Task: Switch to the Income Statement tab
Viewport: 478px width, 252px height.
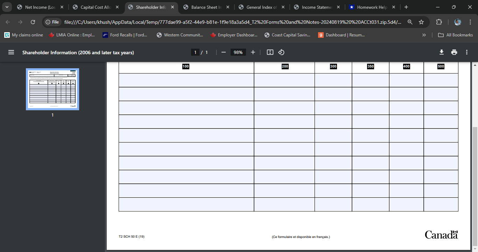Action: (x=317, y=7)
